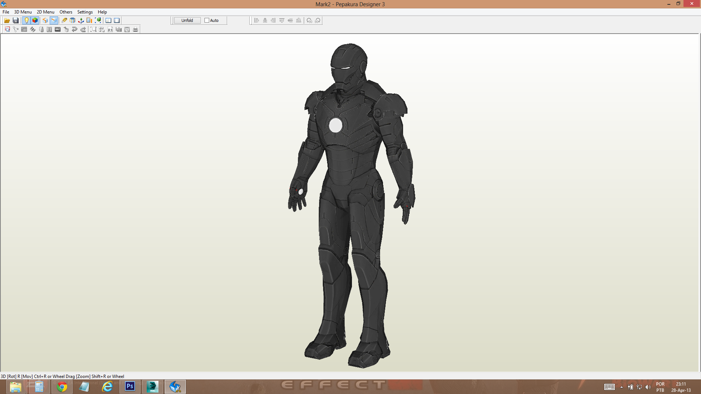
Task: Click the 3D axes orientation icon
Action: [81, 20]
